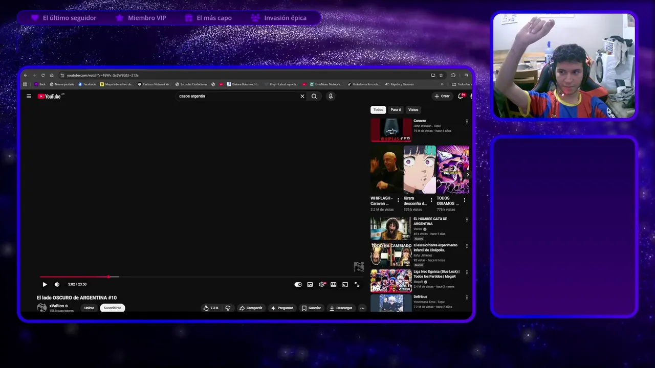This screenshot has width=655, height=368.
Task: Show next shorts with right chevron
Action: coord(467,175)
